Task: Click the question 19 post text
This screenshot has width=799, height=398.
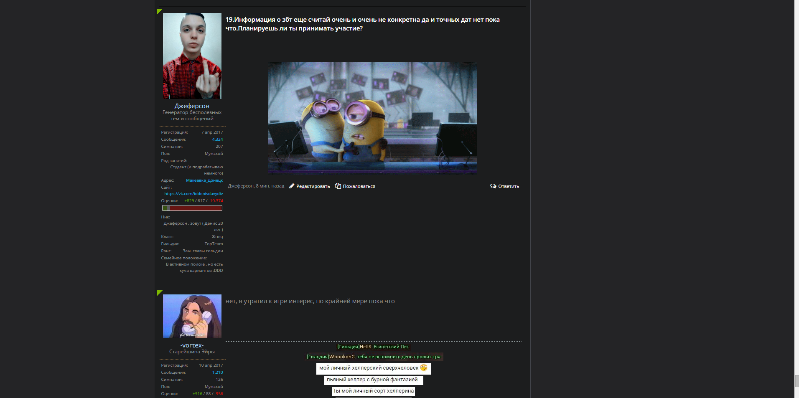Action: (x=363, y=24)
